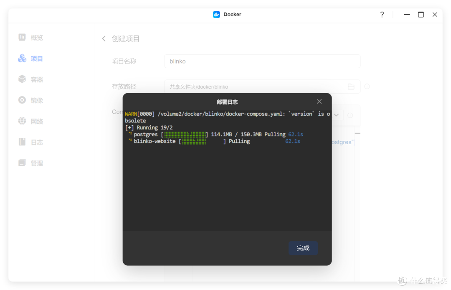Click the postgres pull progress bar
The width and height of the screenshot is (451, 290).
click(184, 135)
